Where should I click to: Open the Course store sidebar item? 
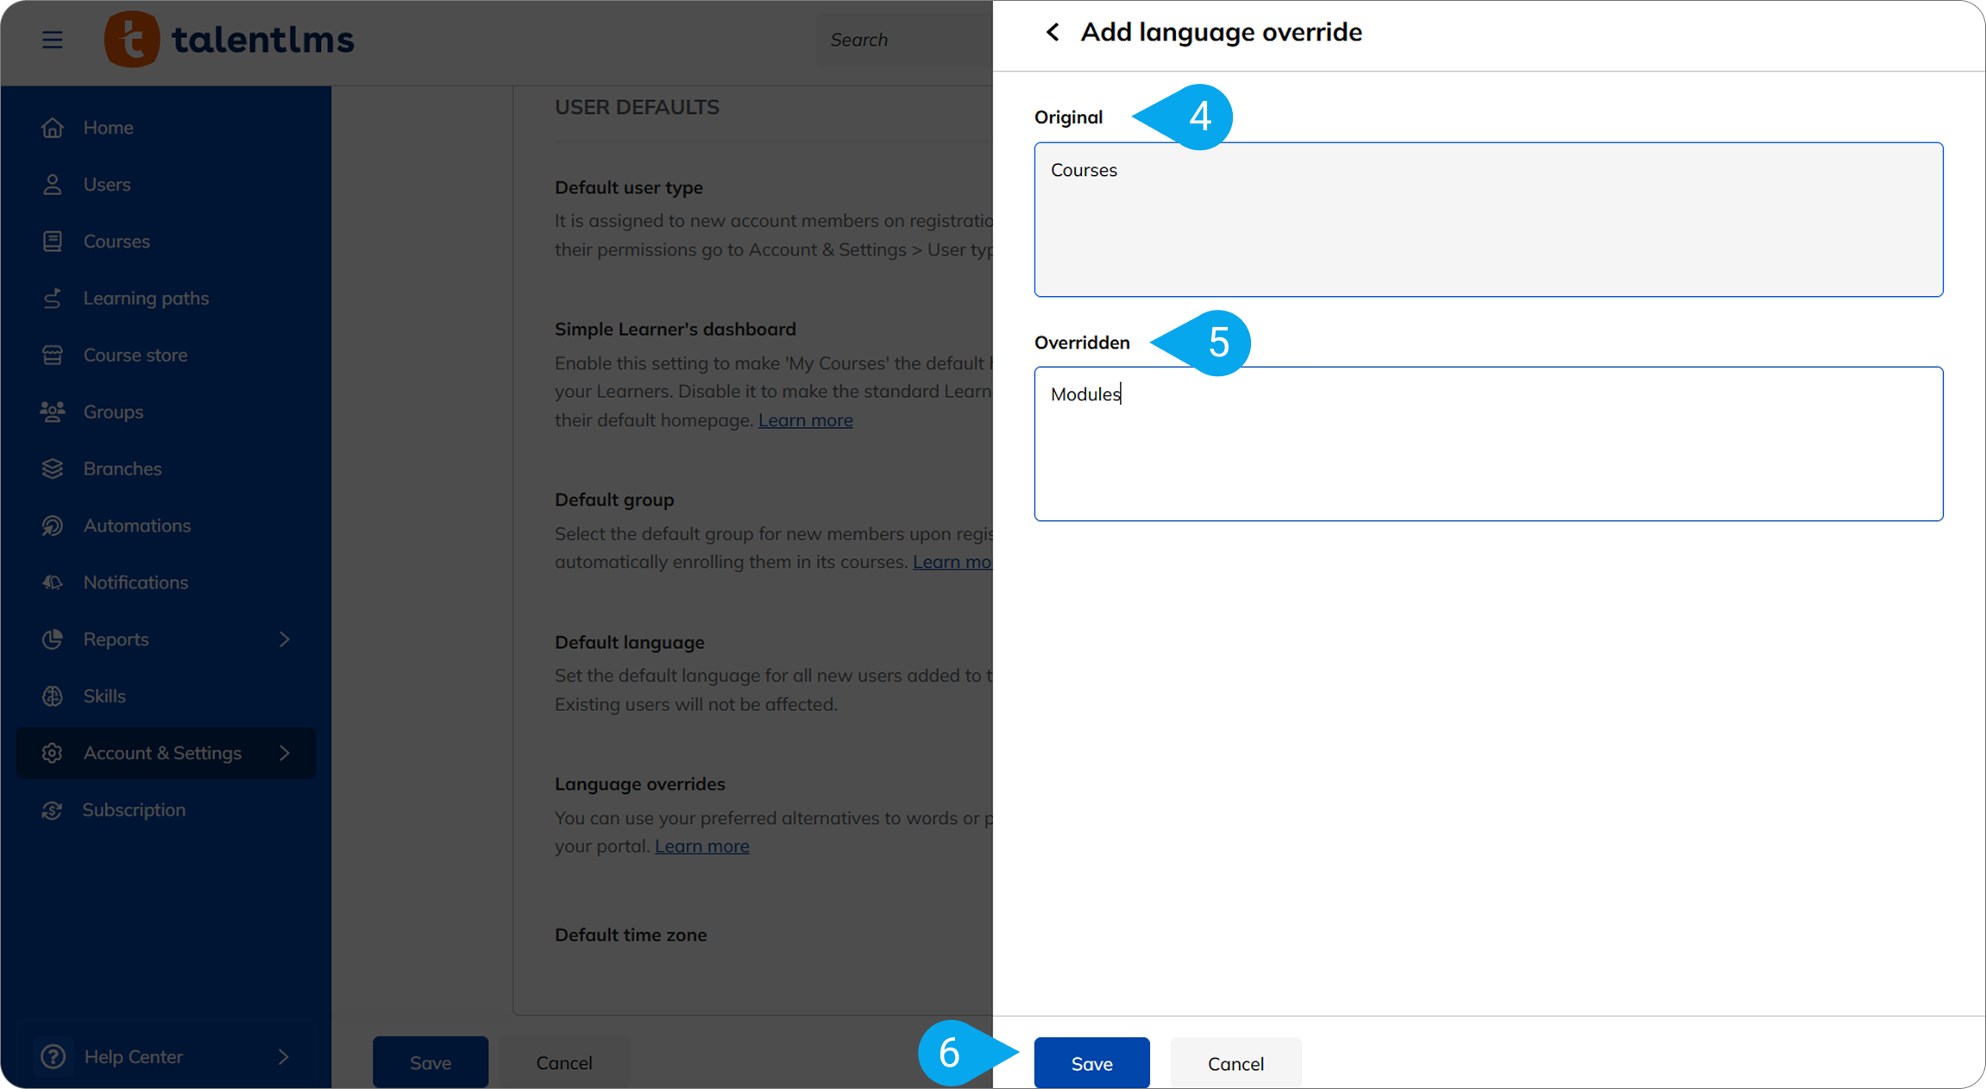pyautogui.click(x=135, y=355)
